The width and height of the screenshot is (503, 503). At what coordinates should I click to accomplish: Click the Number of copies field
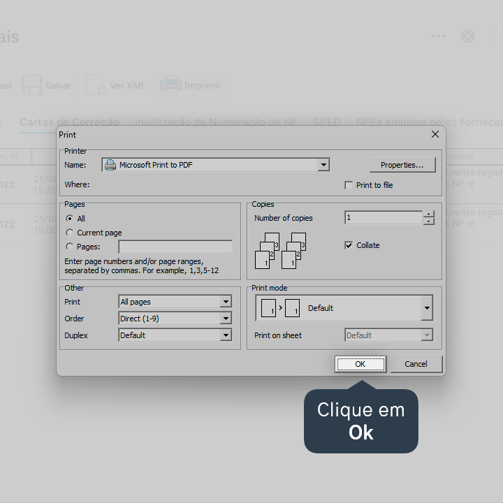pyautogui.click(x=384, y=218)
